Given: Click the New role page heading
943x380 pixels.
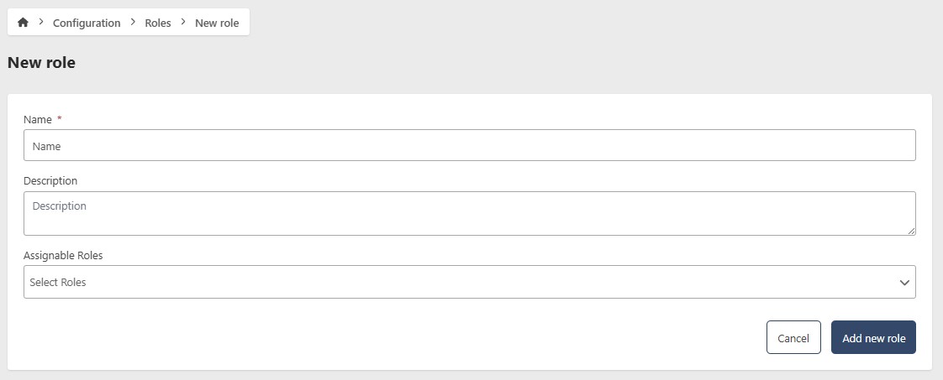Looking at the screenshot, I should click(x=41, y=63).
